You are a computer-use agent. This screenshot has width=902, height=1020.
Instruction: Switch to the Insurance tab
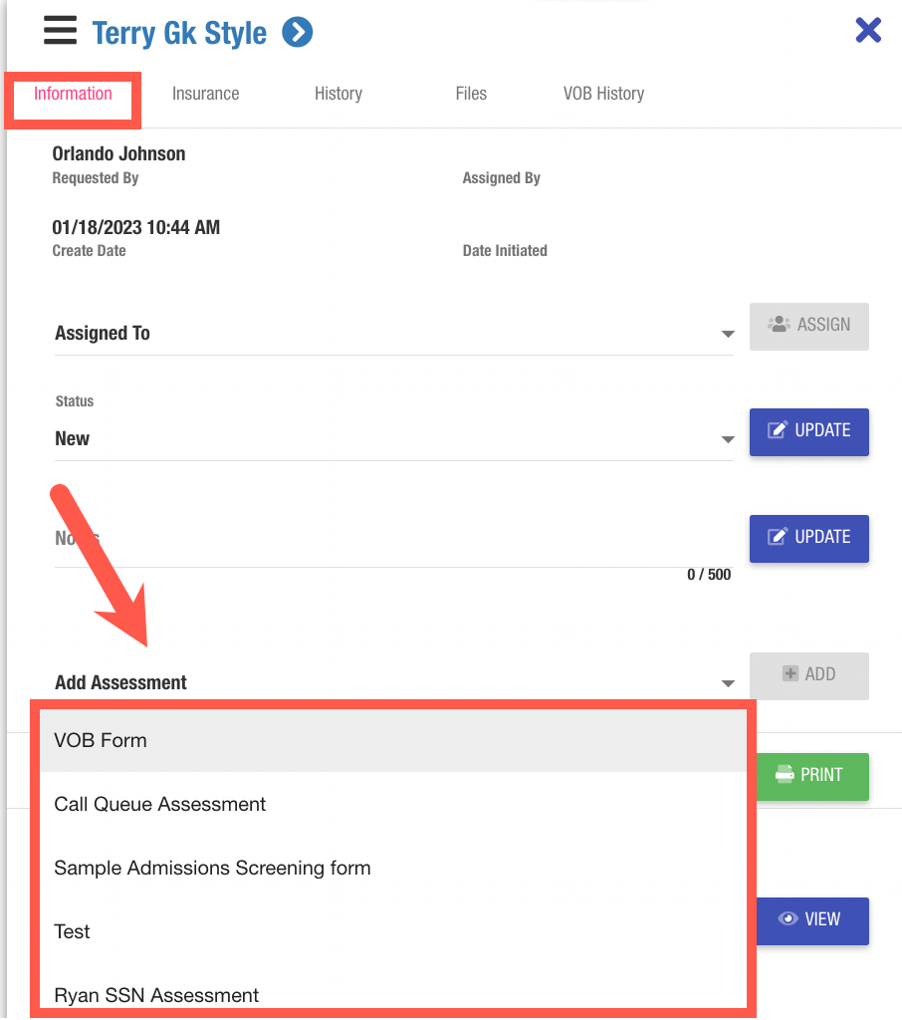(205, 94)
